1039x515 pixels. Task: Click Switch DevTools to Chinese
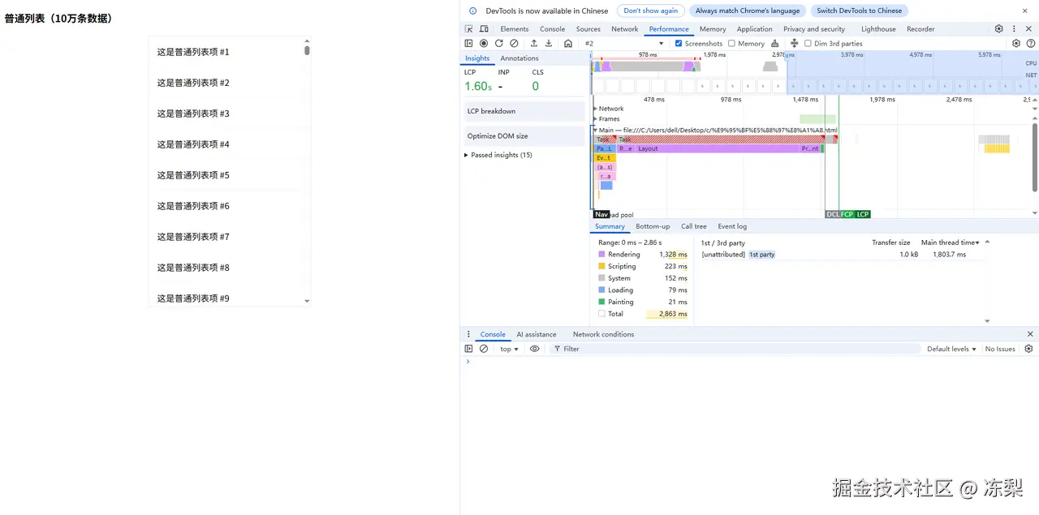(x=859, y=11)
